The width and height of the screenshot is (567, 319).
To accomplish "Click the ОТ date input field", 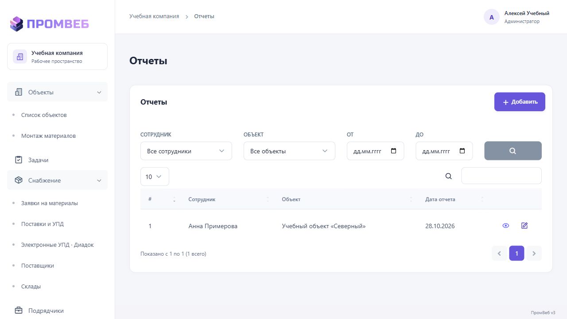I will coord(375,151).
